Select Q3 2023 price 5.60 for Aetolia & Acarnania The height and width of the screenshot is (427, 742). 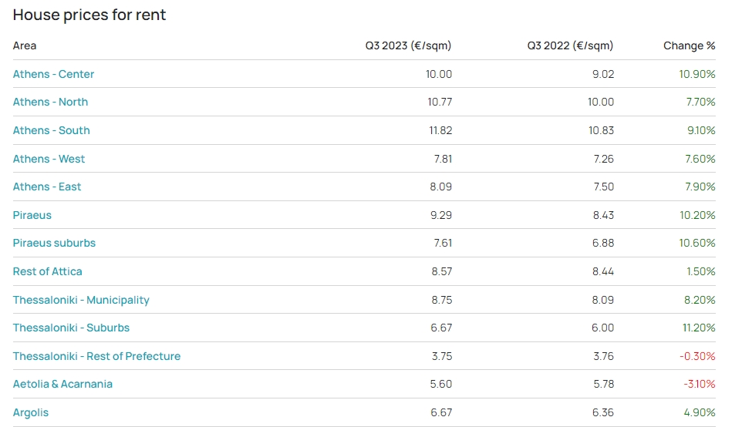(441, 384)
